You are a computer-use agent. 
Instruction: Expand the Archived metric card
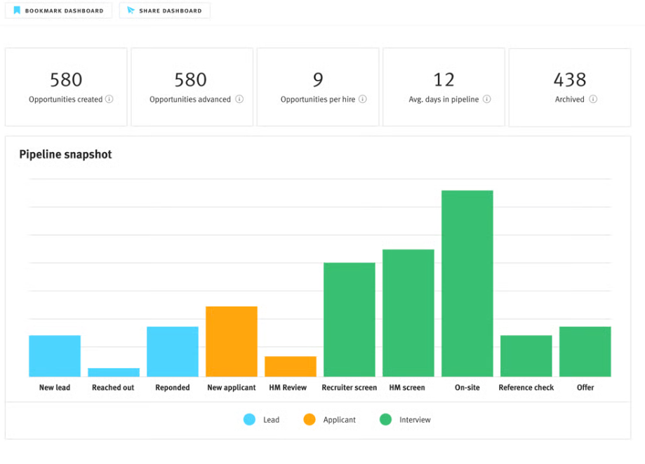(570, 86)
